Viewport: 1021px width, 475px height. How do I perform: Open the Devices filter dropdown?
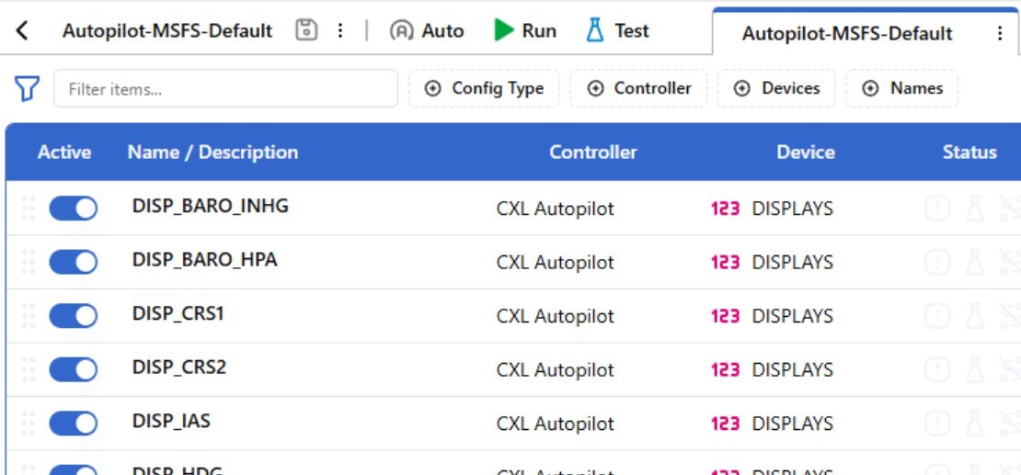pos(776,88)
